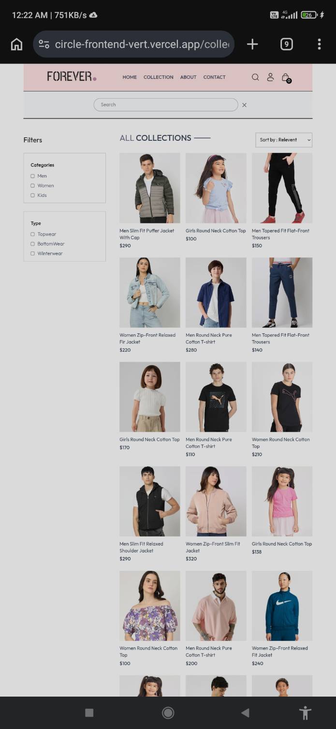The height and width of the screenshot is (729, 336).
Task: Tap the Android home circle button
Action: coord(168,713)
